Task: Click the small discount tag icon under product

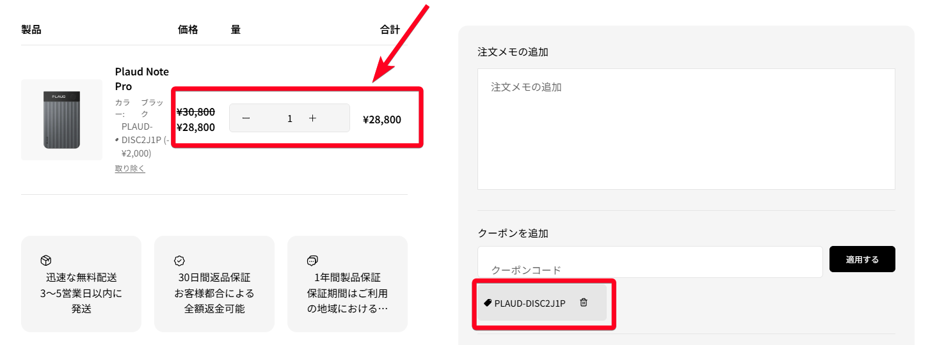Action: click(x=117, y=139)
